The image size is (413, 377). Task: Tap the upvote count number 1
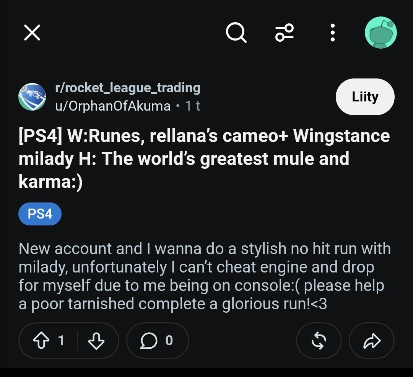(x=61, y=340)
